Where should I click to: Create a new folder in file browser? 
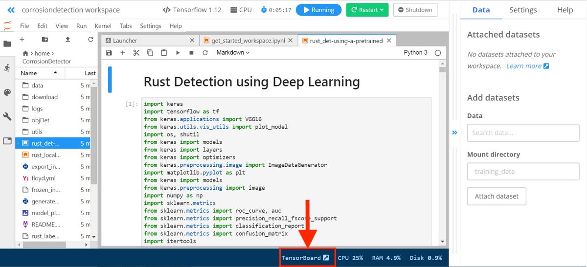45,39
